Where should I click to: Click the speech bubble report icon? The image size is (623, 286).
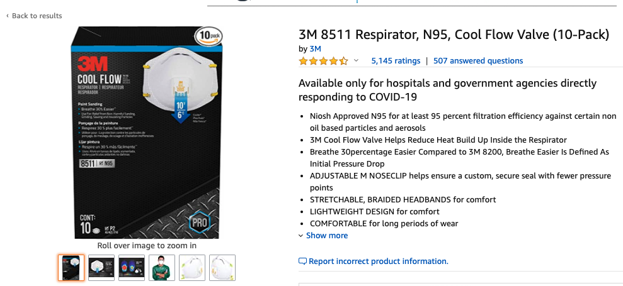302,261
